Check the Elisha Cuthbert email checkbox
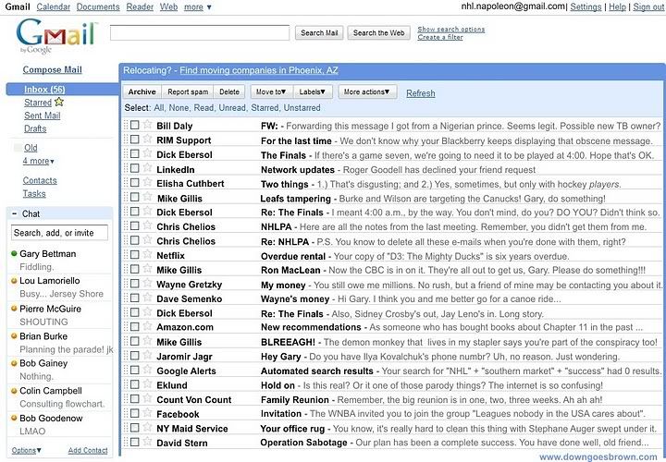This screenshot has width=666, height=462. click(135, 182)
